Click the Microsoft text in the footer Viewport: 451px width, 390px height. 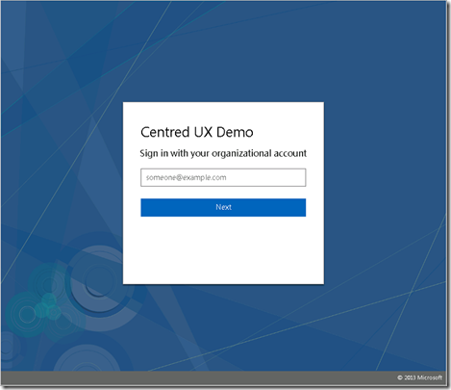pos(430,377)
